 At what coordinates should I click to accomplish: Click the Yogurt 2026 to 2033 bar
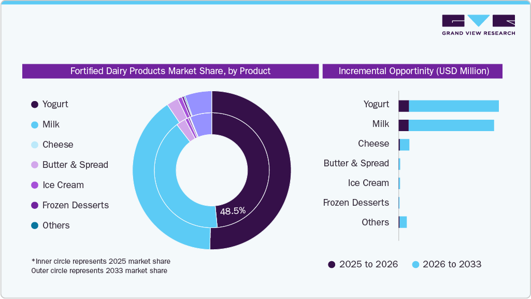coord(454,106)
